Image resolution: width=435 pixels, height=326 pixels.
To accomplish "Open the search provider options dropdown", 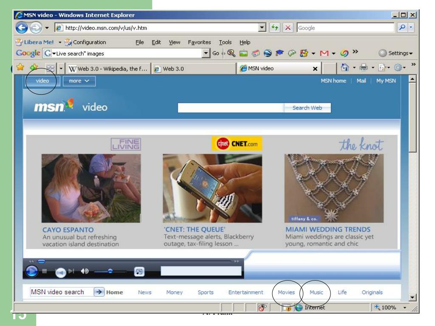I will 411,27.
